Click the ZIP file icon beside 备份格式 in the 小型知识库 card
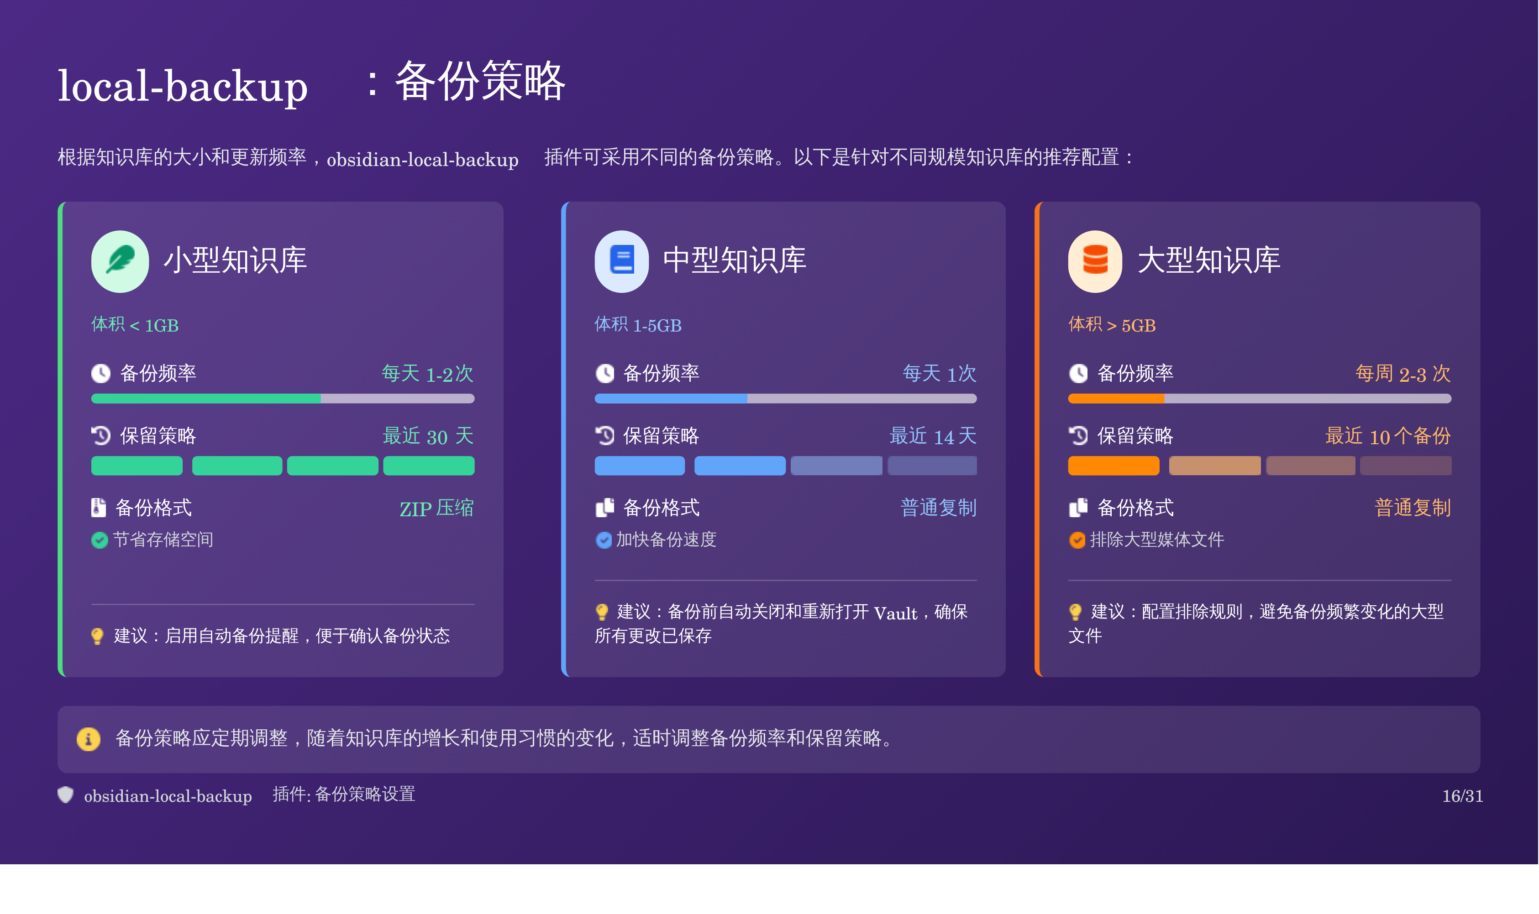The width and height of the screenshot is (1539, 914). click(99, 508)
